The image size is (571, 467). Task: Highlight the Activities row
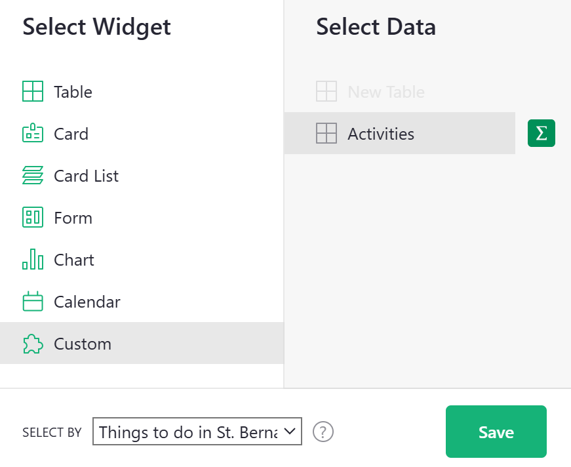(x=400, y=133)
